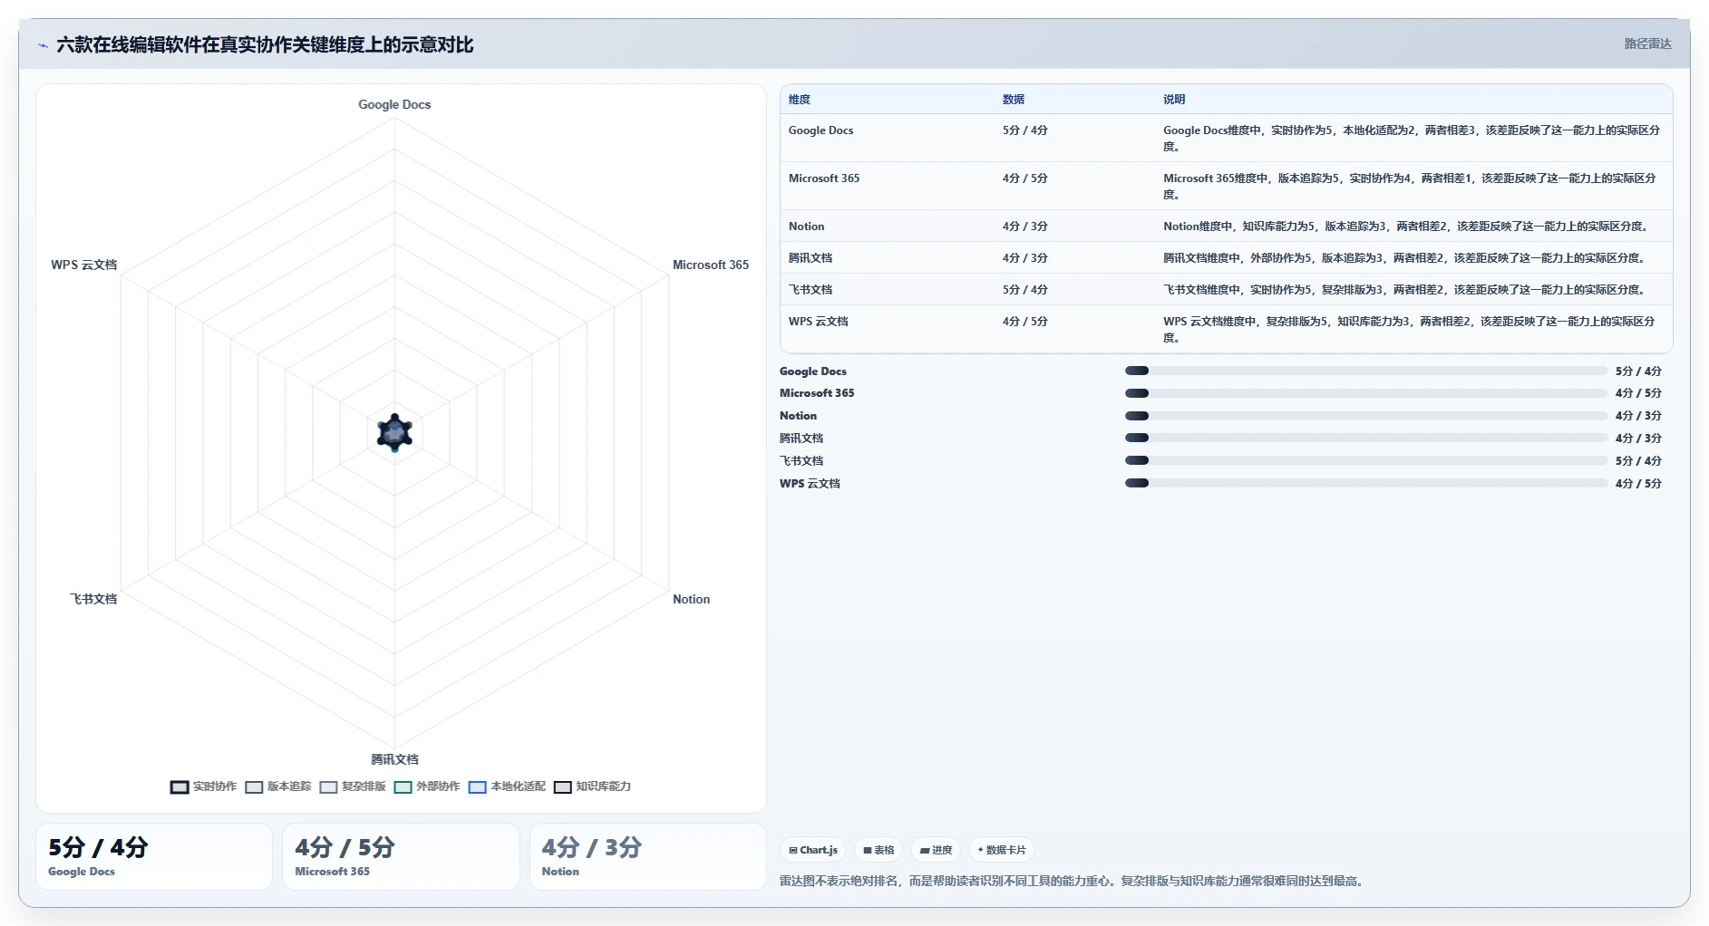Viewport: 1709px width, 926px height.
Task: Select the 腾讯文档 cell in the table
Action: click(811, 258)
